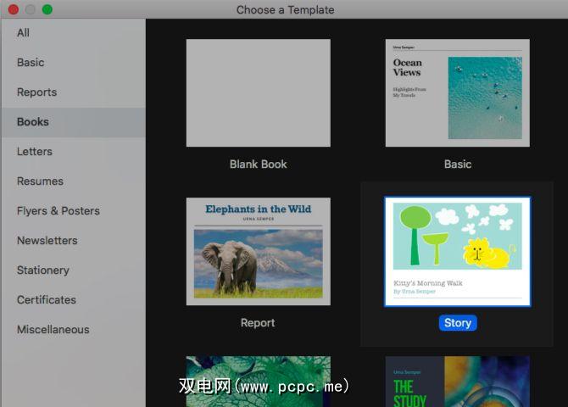Zoom the window with green button
Screen dimensions: 568x407
click(x=47, y=9)
